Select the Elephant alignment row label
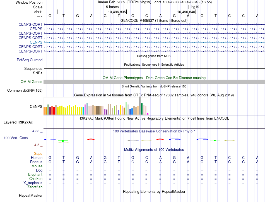 (x=35, y=174)
